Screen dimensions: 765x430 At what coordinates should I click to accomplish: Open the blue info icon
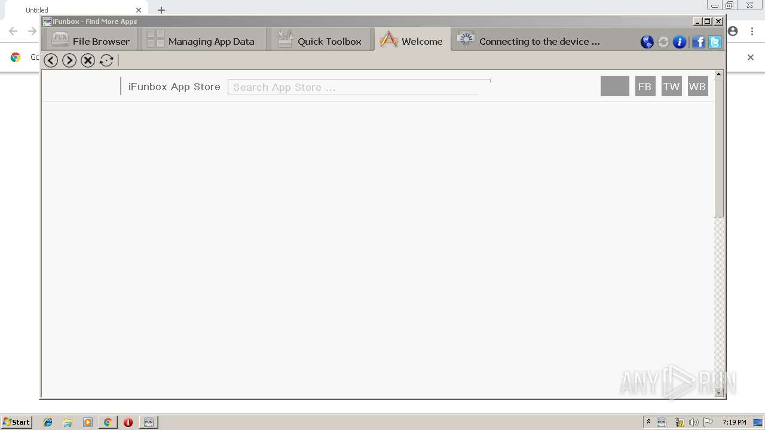(x=680, y=42)
